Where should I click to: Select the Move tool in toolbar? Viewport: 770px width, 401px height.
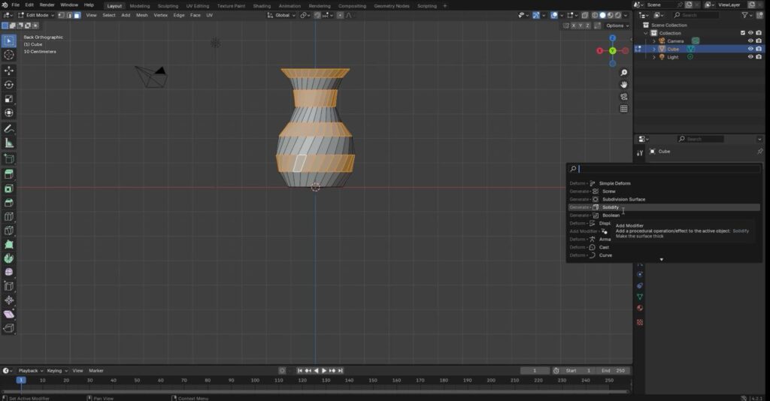[9, 70]
